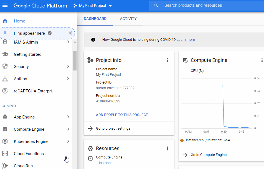This screenshot has width=264, height=169.
Task: Click the project number 410808416593
Action: [108, 101]
